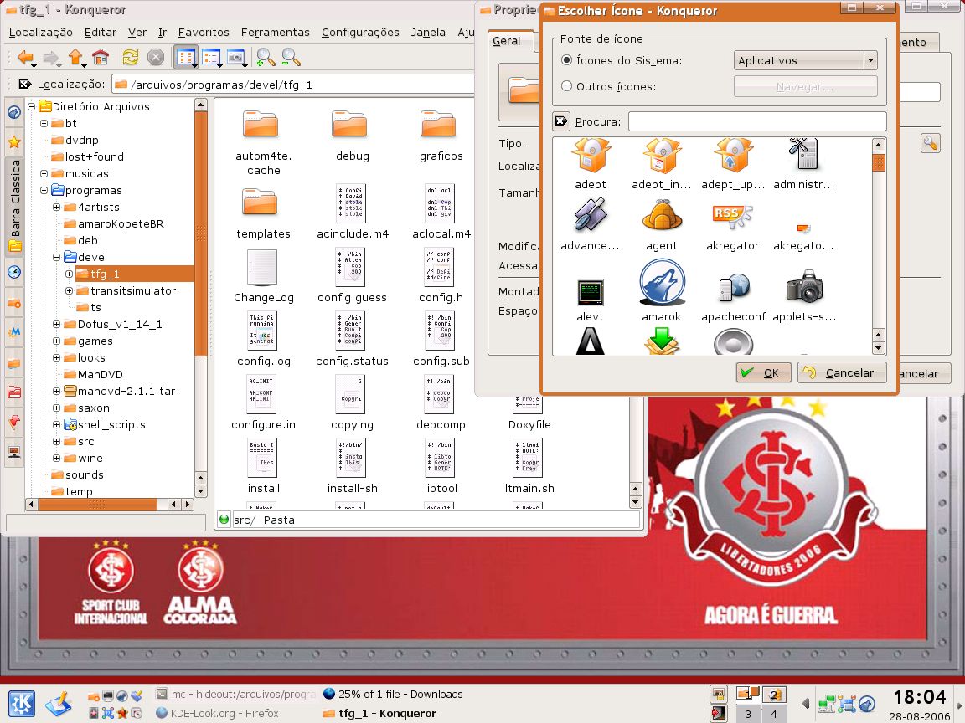Open the Editar menu
965x723 pixels.
tap(101, 33)
